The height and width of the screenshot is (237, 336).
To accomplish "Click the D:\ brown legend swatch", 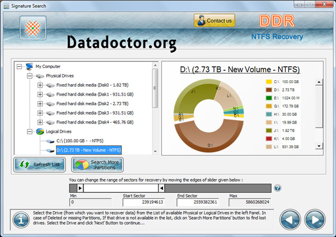I will 269,90.
